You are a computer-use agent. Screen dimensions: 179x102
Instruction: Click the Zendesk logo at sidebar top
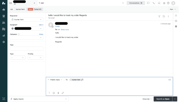(x=4, y=3)
